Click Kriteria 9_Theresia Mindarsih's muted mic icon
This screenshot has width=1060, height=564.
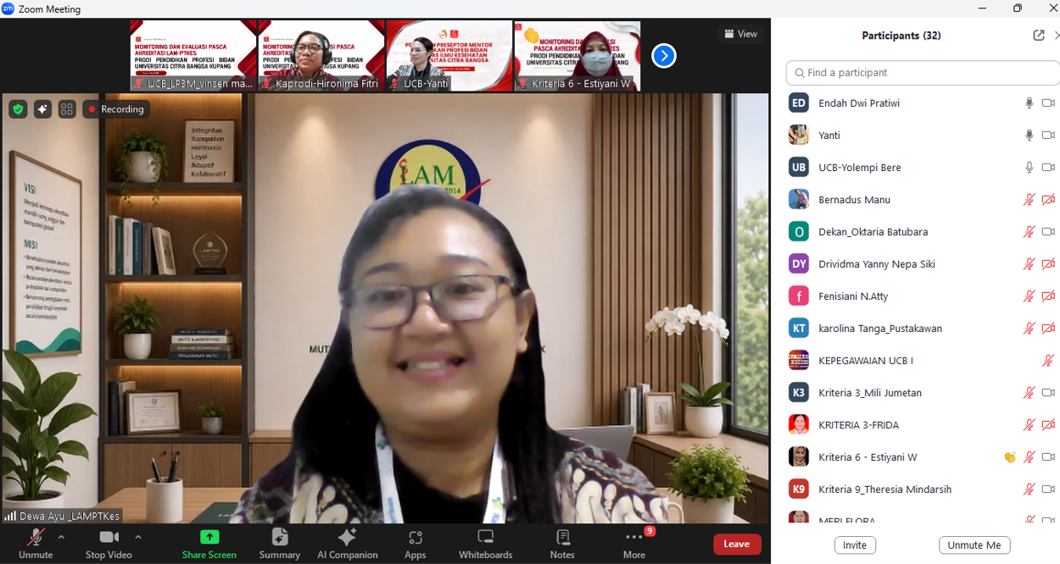pyautogui.click(x=1029, y=489)
